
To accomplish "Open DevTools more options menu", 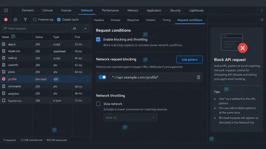I will [x=262, y=10].
